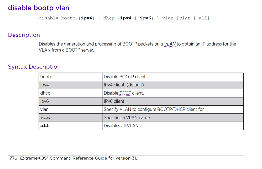
Task: Click 'Disable BOOTP client.' description cell
Action: pyautogui.click(x=173, y=77)
